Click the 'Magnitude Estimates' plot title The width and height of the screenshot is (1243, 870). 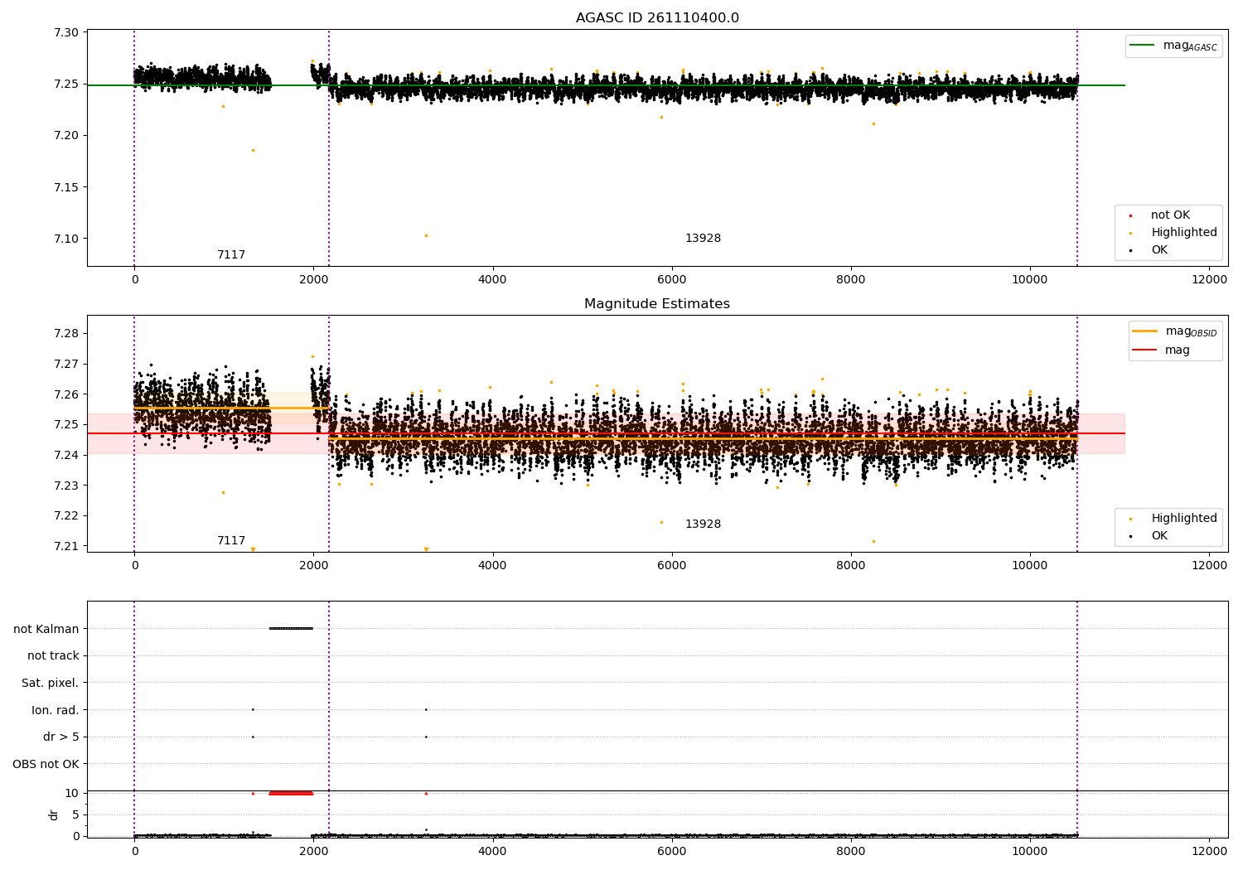657,304
